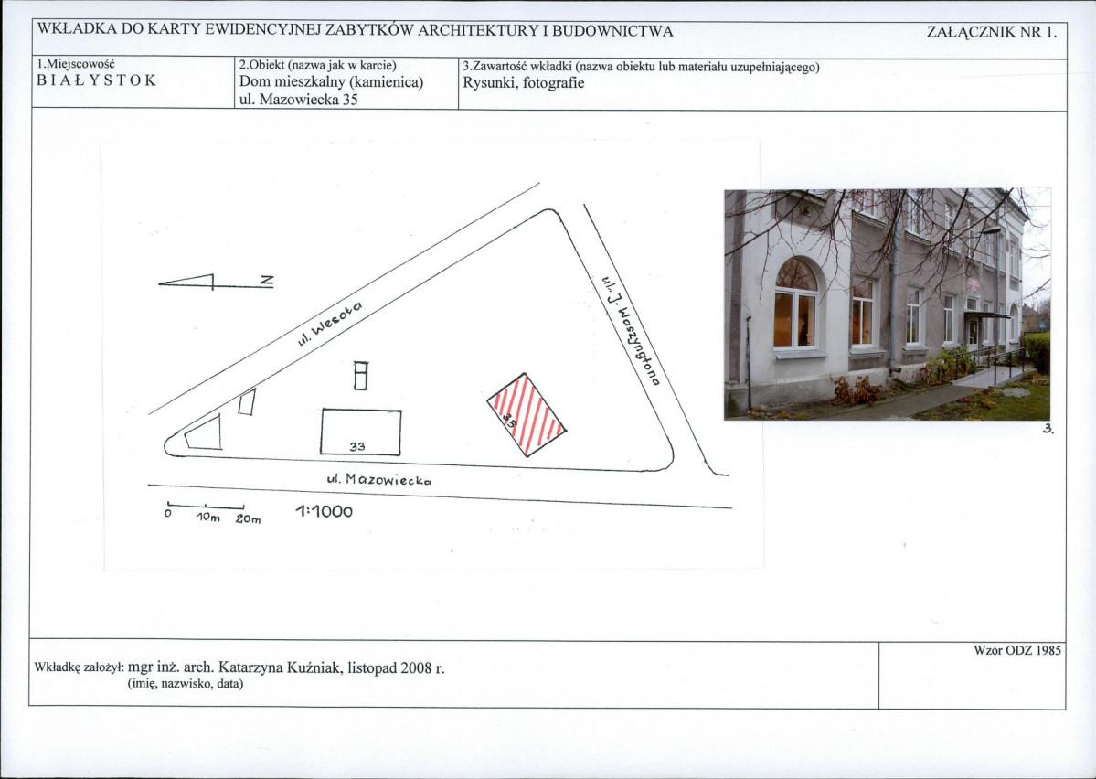Select the red hatched building number 35
The width and height of the screenshot is (1096, 779).
click(526, 414)
